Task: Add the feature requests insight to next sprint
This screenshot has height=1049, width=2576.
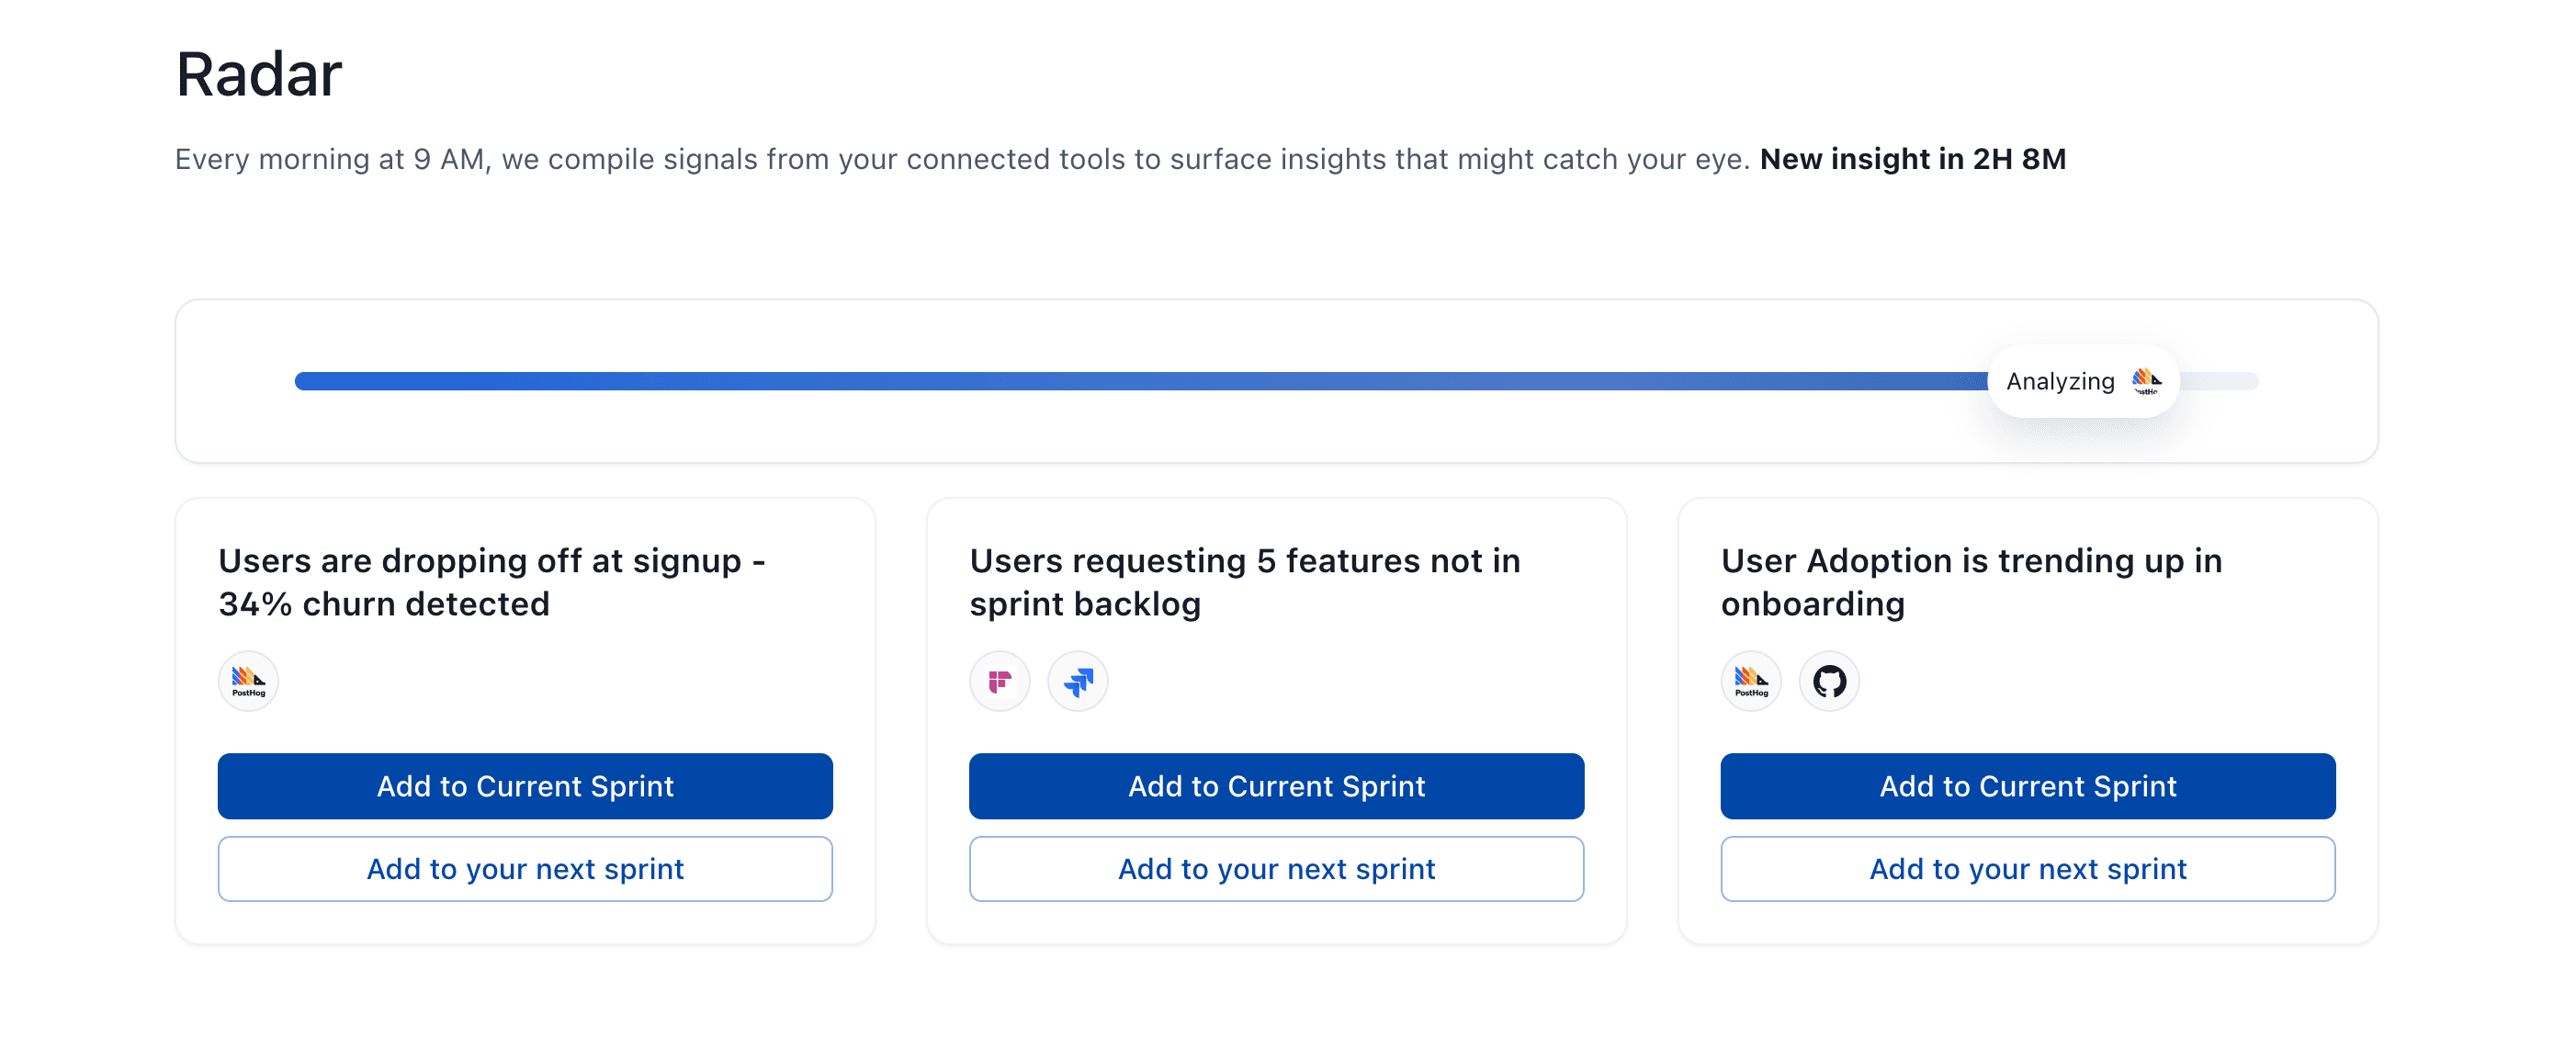Action: tap(1276, 869)
